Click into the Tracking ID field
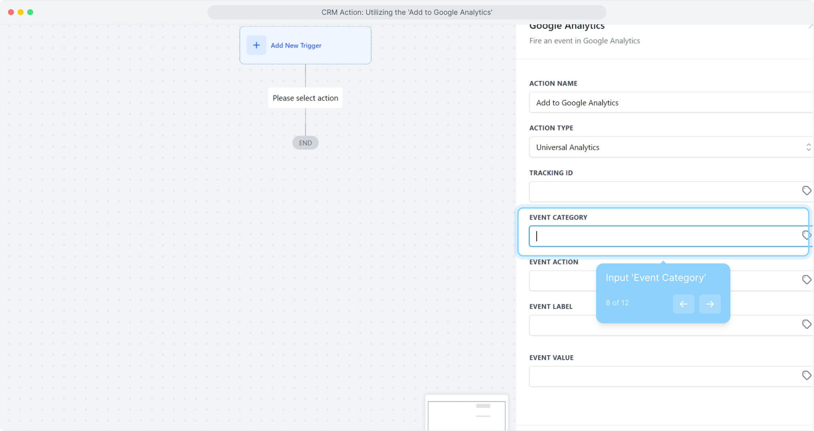Screen dimensions: 814x431 pos(660,192)
